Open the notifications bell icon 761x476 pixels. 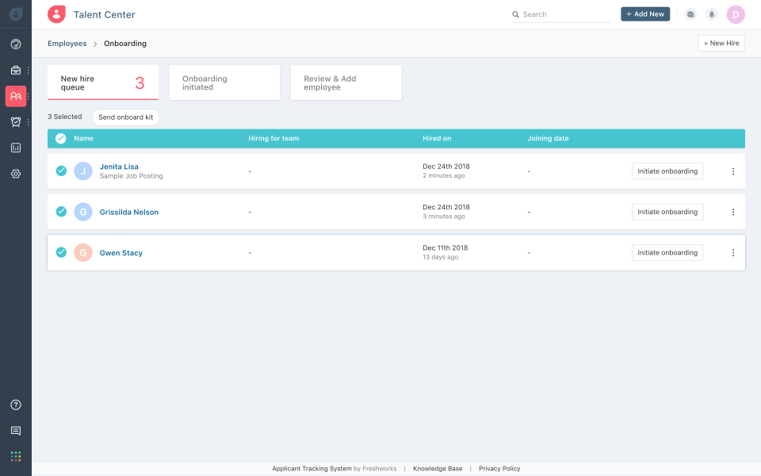[712, 14]
